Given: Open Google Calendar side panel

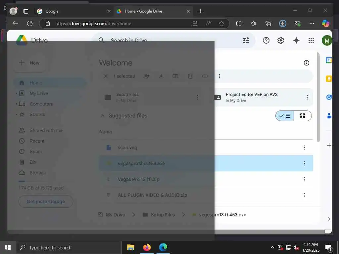Looking at the screenshot, I should (329, 60).
